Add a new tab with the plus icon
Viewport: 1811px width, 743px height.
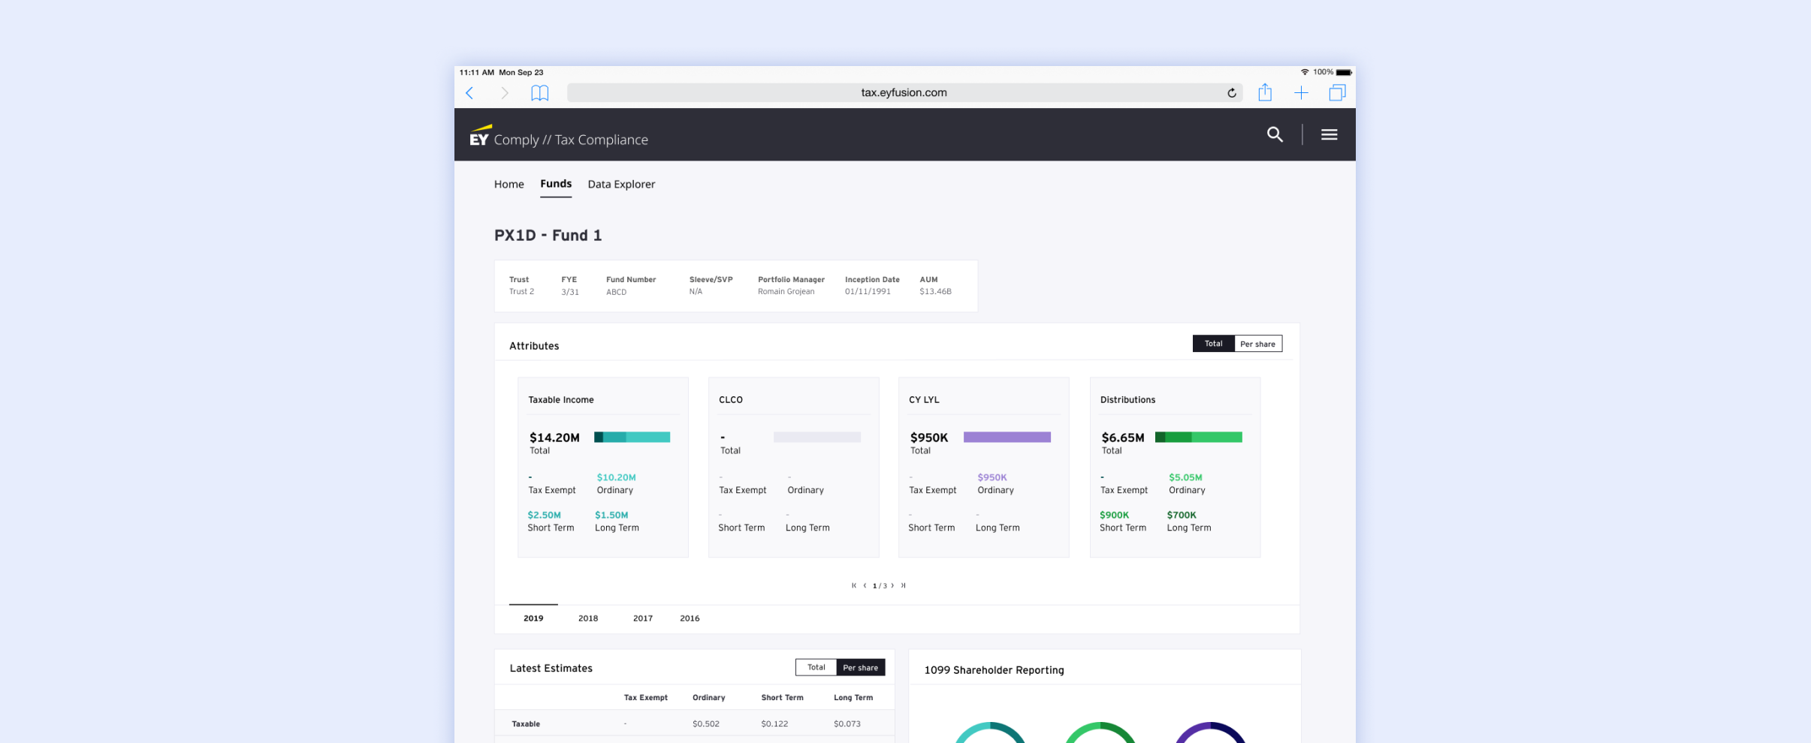pyautogui.click(x=1301, y=93)
